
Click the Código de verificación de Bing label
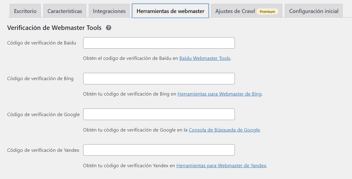point(41,78)
